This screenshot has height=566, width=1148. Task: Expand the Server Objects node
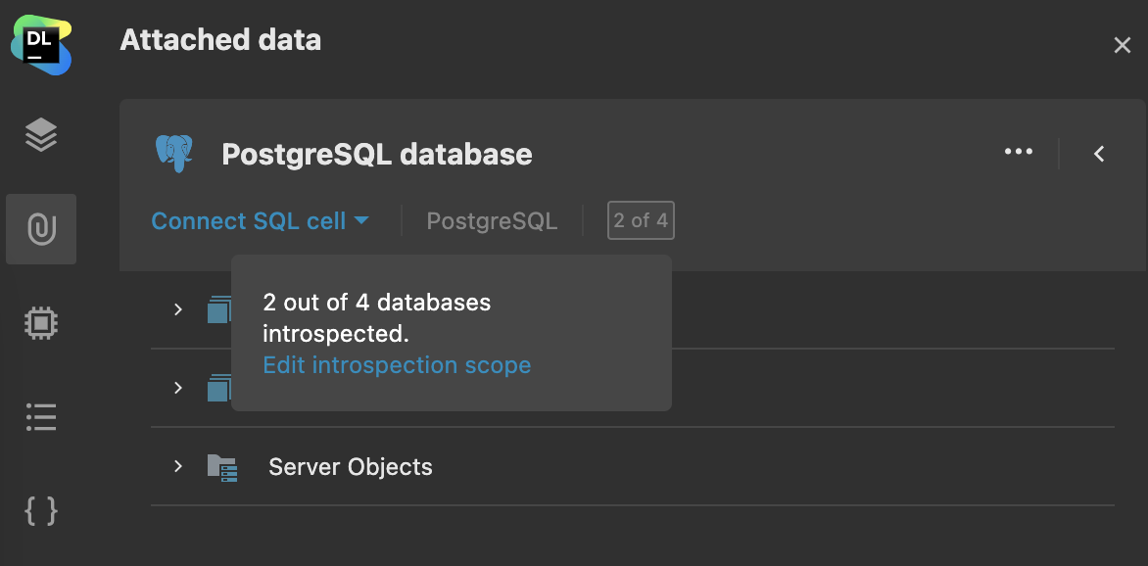(177, 467)
